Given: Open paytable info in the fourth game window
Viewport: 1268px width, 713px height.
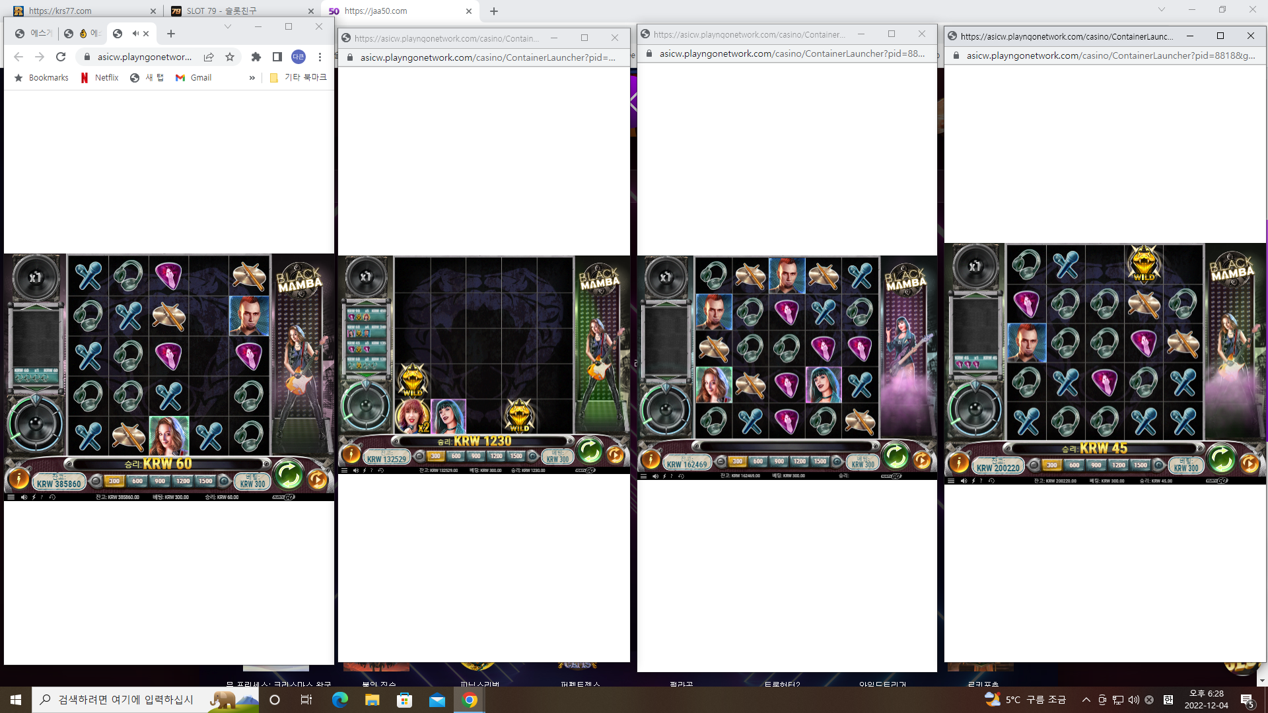Looking at the screenshot, I should tap(958, 463).
